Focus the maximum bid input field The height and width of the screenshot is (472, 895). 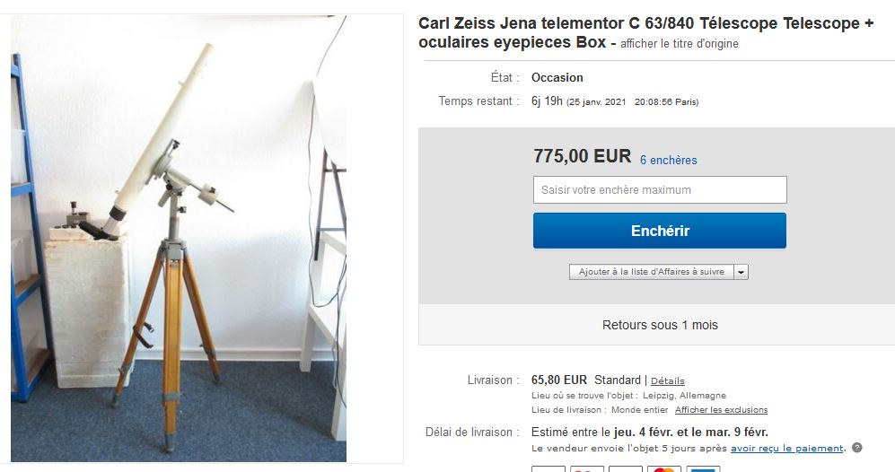(x=660, y=190)
